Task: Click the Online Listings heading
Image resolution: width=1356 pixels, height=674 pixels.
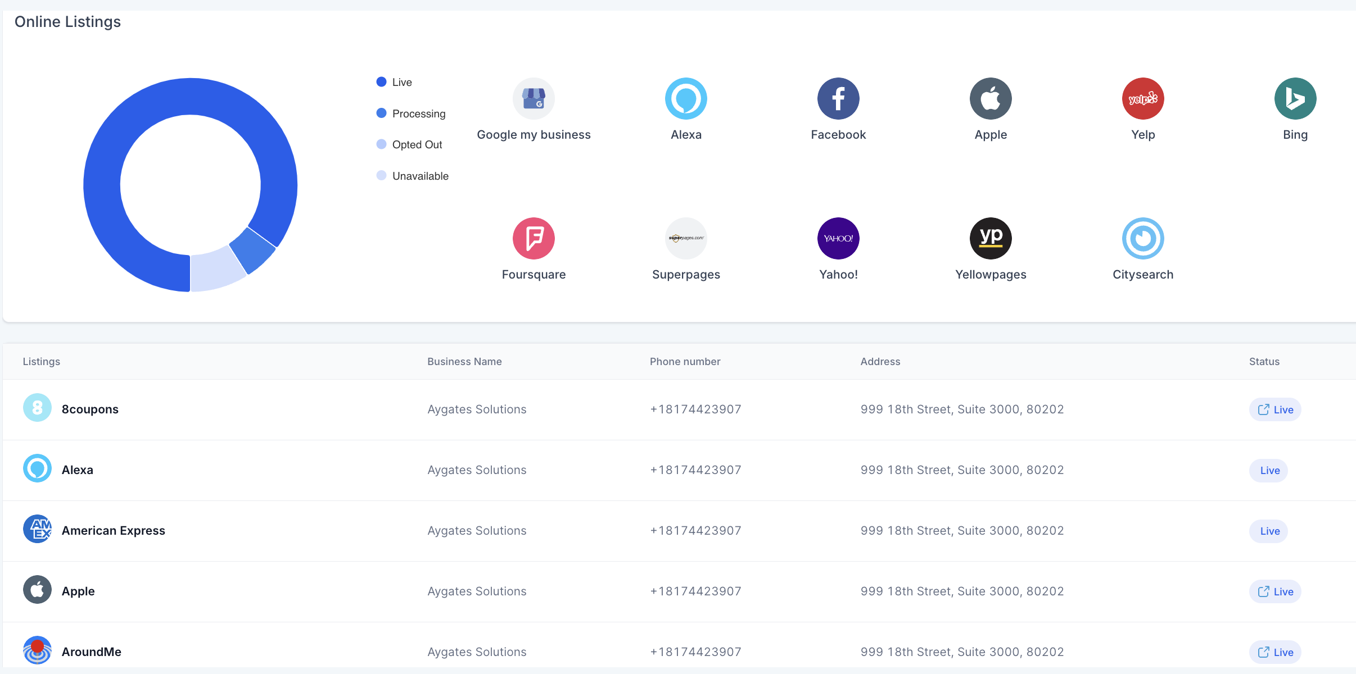Action: (67, 22)
